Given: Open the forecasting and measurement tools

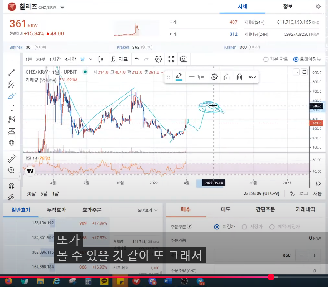Looking at the screenshot, I should [x=12, y=131].
